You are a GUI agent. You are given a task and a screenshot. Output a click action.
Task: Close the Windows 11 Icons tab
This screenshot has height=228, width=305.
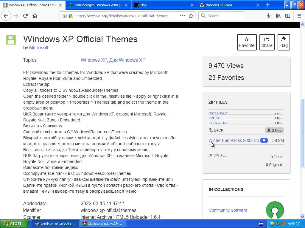258,5
